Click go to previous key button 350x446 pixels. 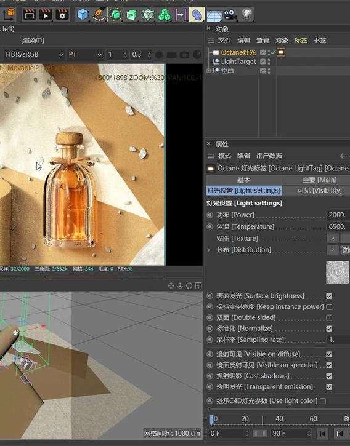coord(339,434)
